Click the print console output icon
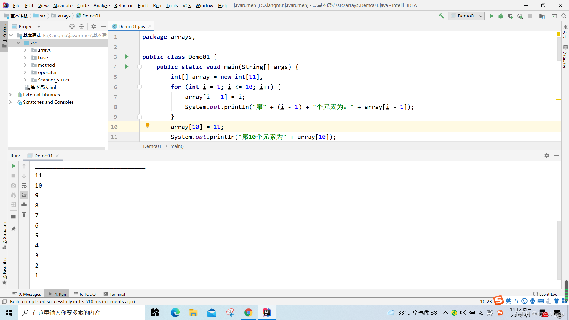The height and width of the screenshot is (320, 569). (24, 205)
